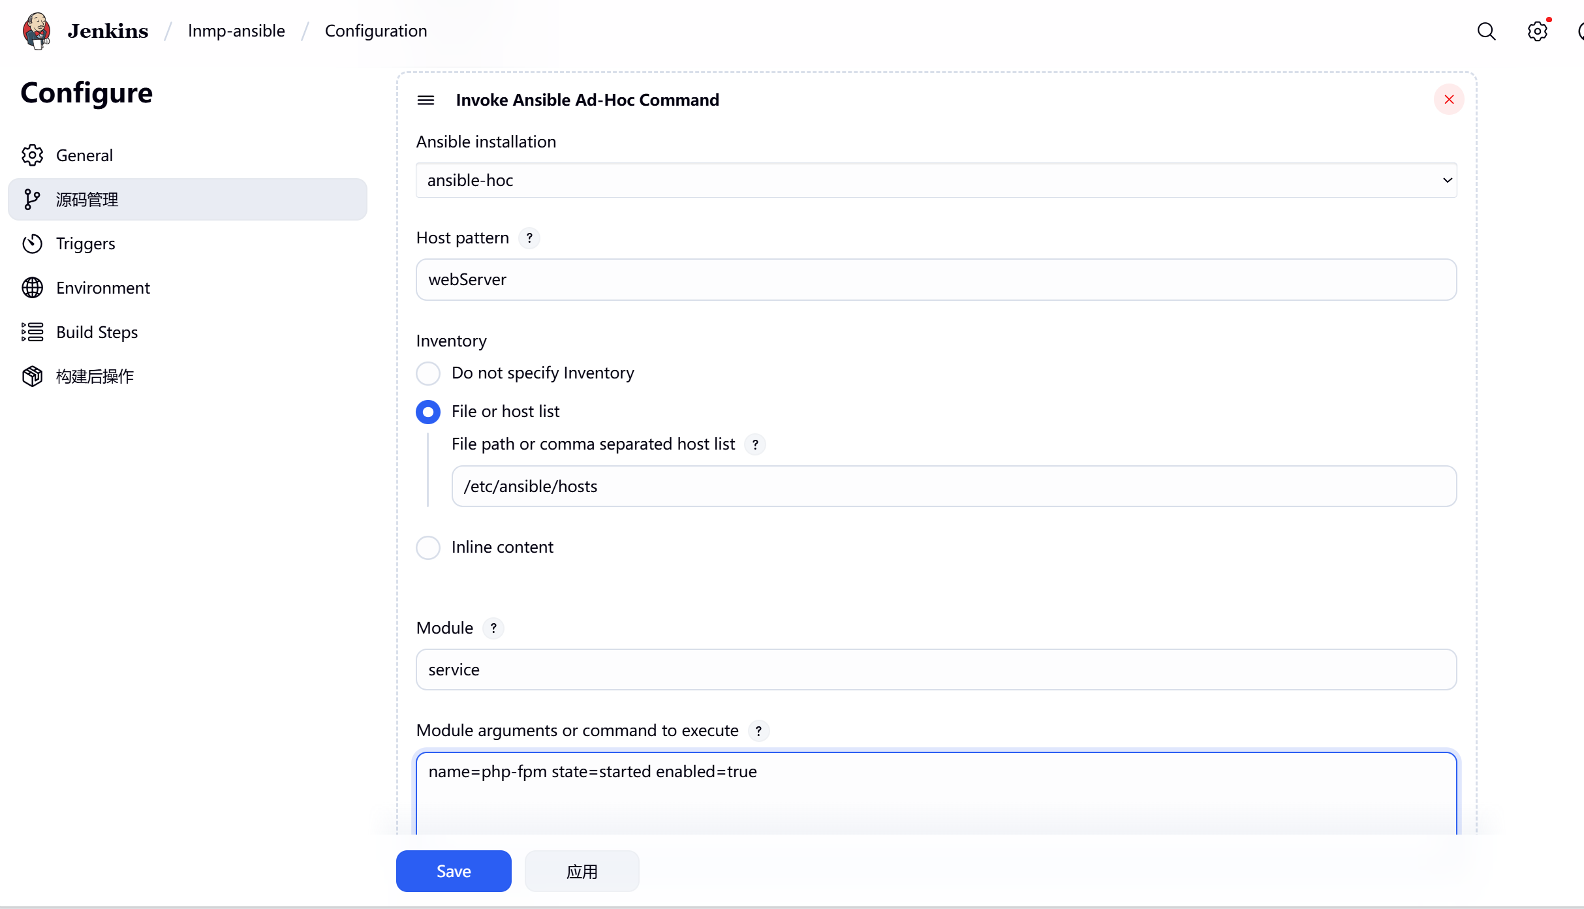Expand the Ansible installation dropdown

[x=936, y=180]
